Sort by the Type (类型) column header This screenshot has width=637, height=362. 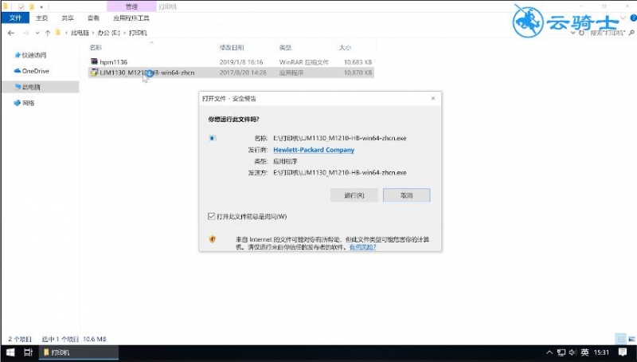pyautogui.click(x=285, y=48)
